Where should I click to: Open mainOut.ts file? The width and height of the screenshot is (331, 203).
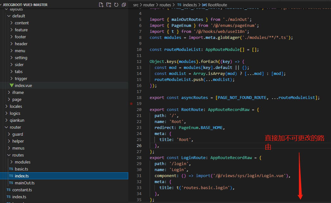(x=64, y=183)
